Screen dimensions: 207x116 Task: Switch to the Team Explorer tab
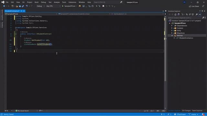click(x=197, y=111)
